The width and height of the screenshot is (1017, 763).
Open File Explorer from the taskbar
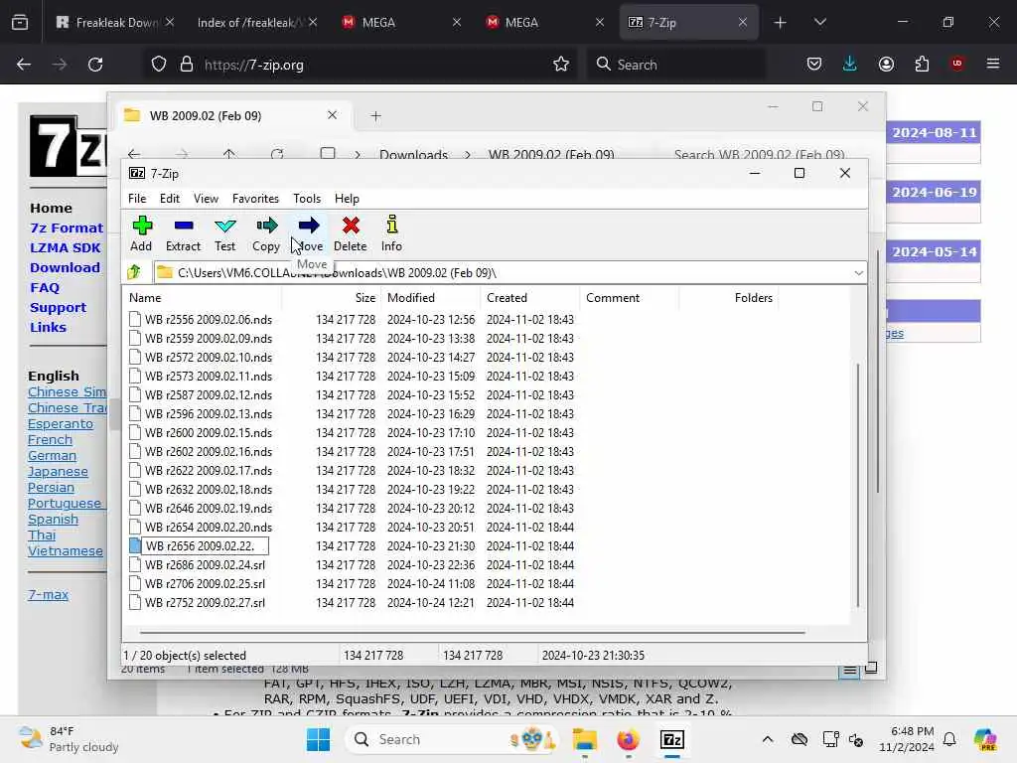click(584, 739)
